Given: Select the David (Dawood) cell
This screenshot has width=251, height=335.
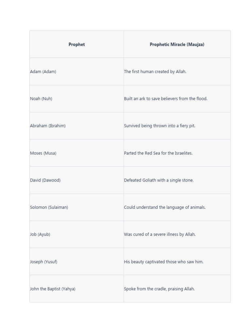Looking at the screenshot, I should (45, 180).
